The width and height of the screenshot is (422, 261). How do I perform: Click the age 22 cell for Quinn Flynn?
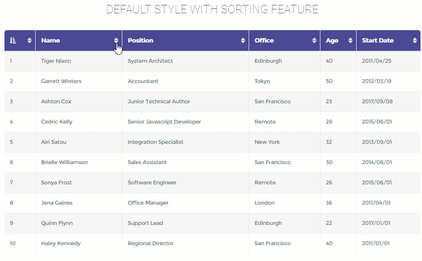[x=329, y=223]
